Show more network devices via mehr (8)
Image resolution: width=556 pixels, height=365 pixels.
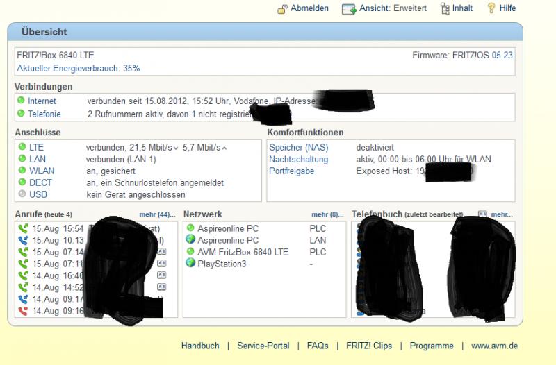click(327, 214)
